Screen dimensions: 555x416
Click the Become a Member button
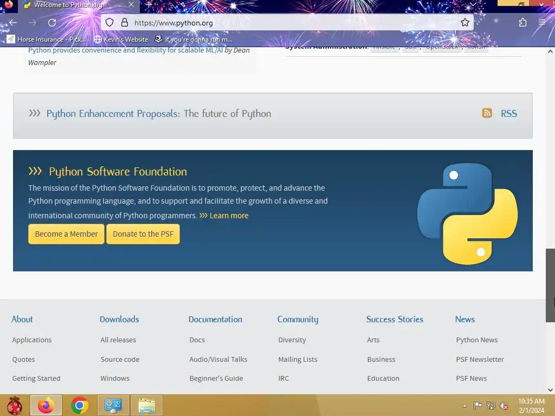point(66,234)
